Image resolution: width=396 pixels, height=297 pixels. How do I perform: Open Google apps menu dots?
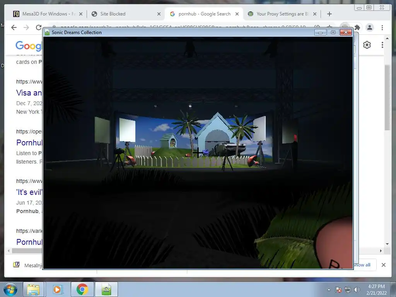(x=382, y=45)
